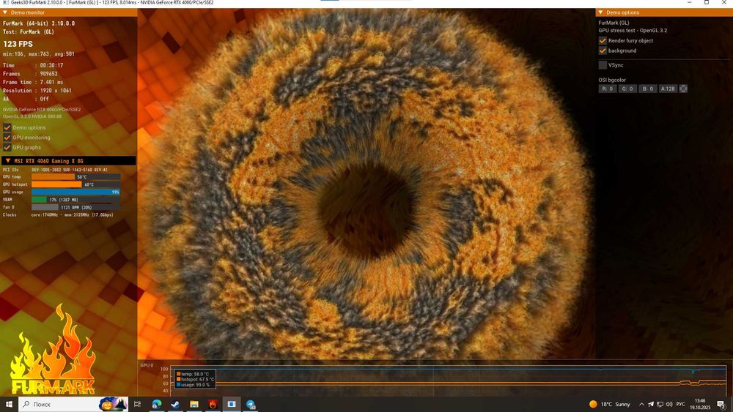Click the VRAM usage bar
733x412 pixels.
(75, 199)
